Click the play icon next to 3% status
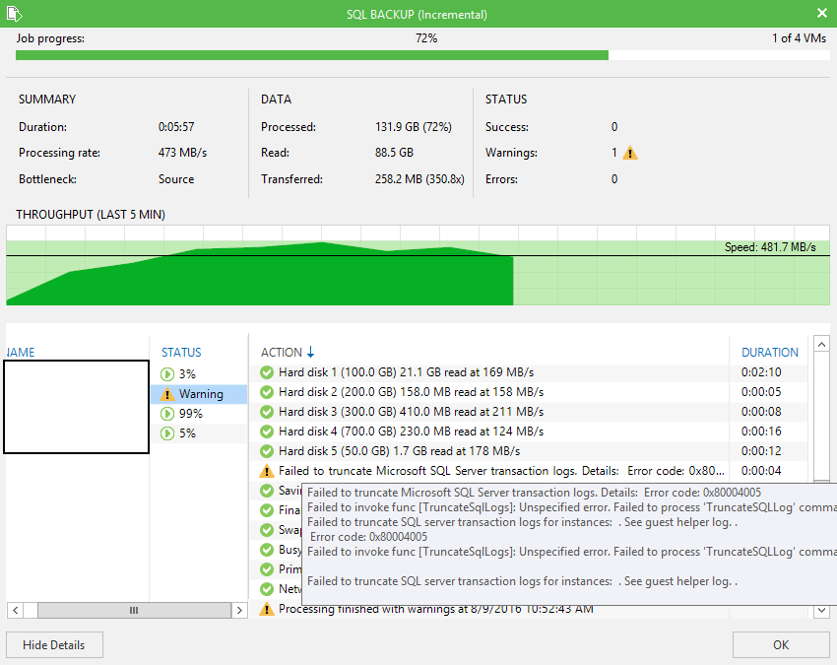The width and height of the screenshot is (837, 665). point(167,374)
